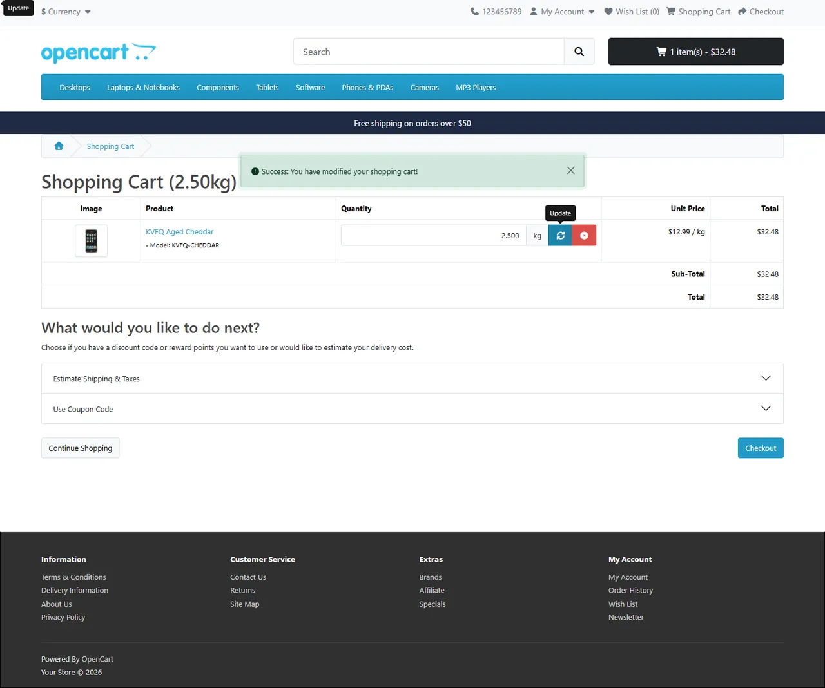This screenshot has height=688, width=825.
Task: Select the Components menu item
Action: coord(218,88)
